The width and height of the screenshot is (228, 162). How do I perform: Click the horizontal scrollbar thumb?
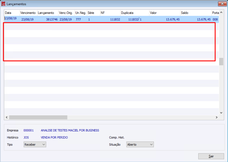pyautogui.click(x=38, y=117)
